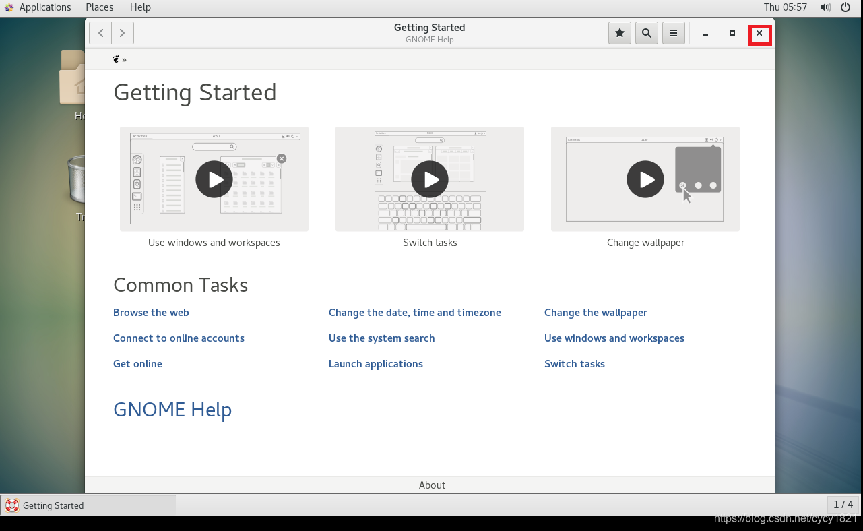This screenshot has width=863, height=531.
Task: Open the Help menu in top bar
Action: tap(140, 7)
